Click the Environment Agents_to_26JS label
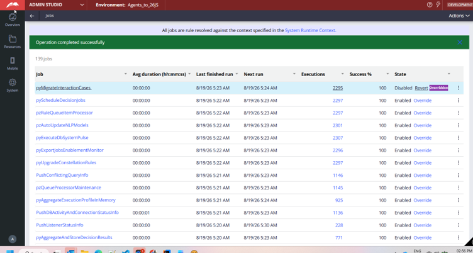The width and height of the screenshot is (473, 253). (x=127, y=5)
